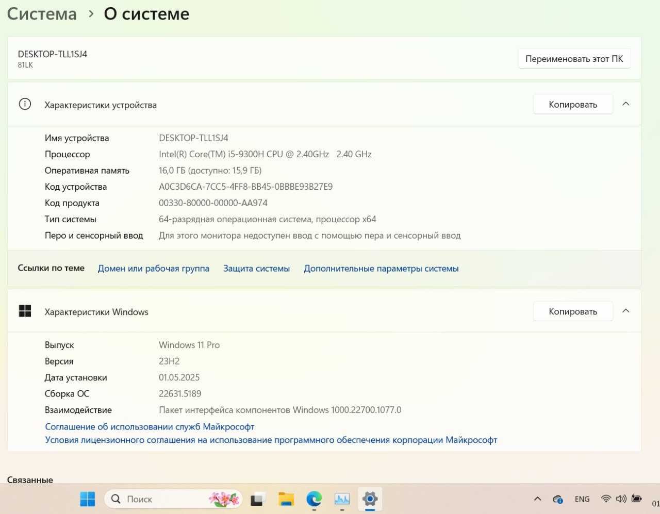Copy Windows specifications with the Копировать button
The width and height of the screenshot is (660, 514).
click(573, 311)
